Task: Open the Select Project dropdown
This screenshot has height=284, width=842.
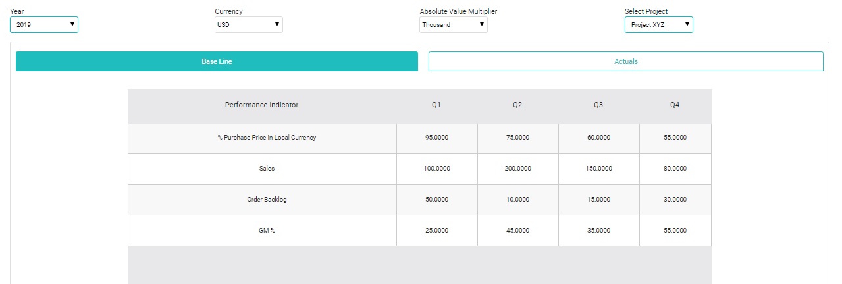Action: point(658,25)
